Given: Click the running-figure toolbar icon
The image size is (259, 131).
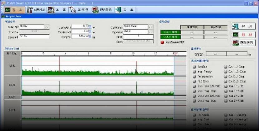Looking at the screenshot, I should point(72,10).
